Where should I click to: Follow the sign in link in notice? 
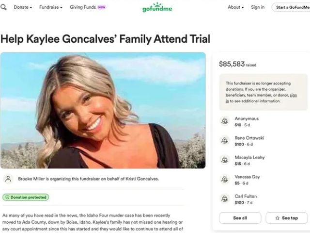point(294,95)
